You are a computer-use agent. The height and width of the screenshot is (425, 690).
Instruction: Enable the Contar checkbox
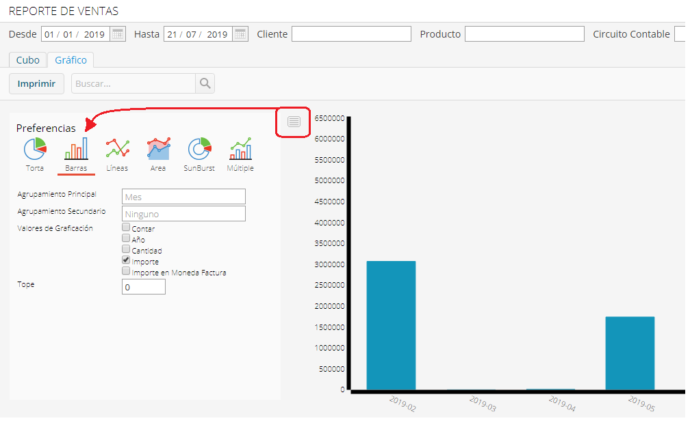tap(126, 228)
